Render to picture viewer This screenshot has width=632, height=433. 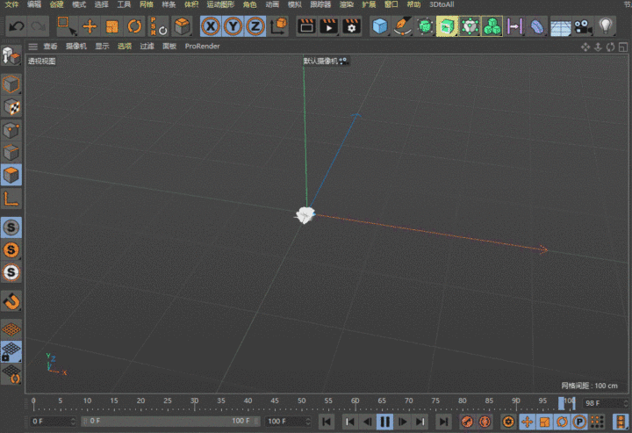329,26
